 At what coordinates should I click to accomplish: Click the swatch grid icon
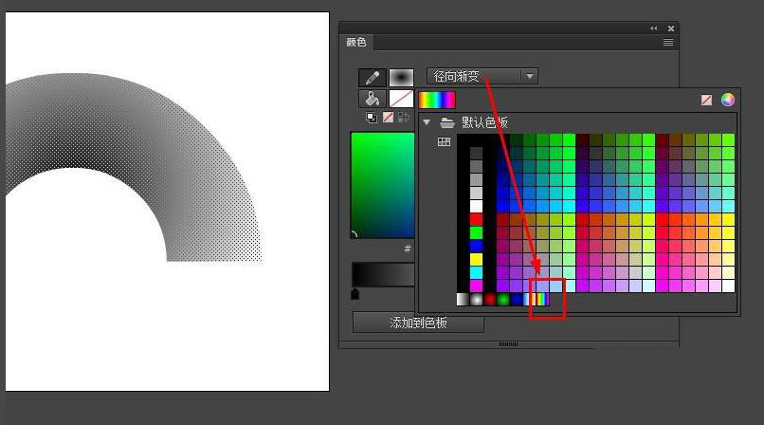[x=444, y=142]
